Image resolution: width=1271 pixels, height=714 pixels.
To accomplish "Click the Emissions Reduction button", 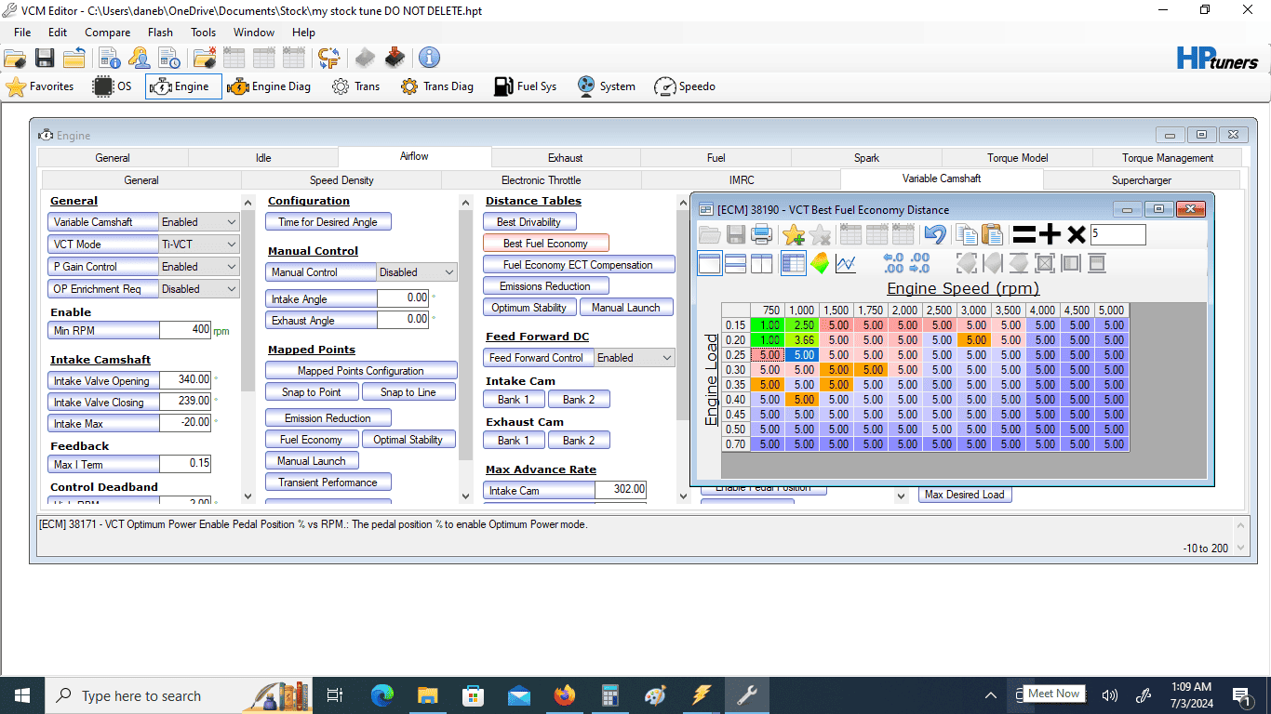I will (545, 286).
